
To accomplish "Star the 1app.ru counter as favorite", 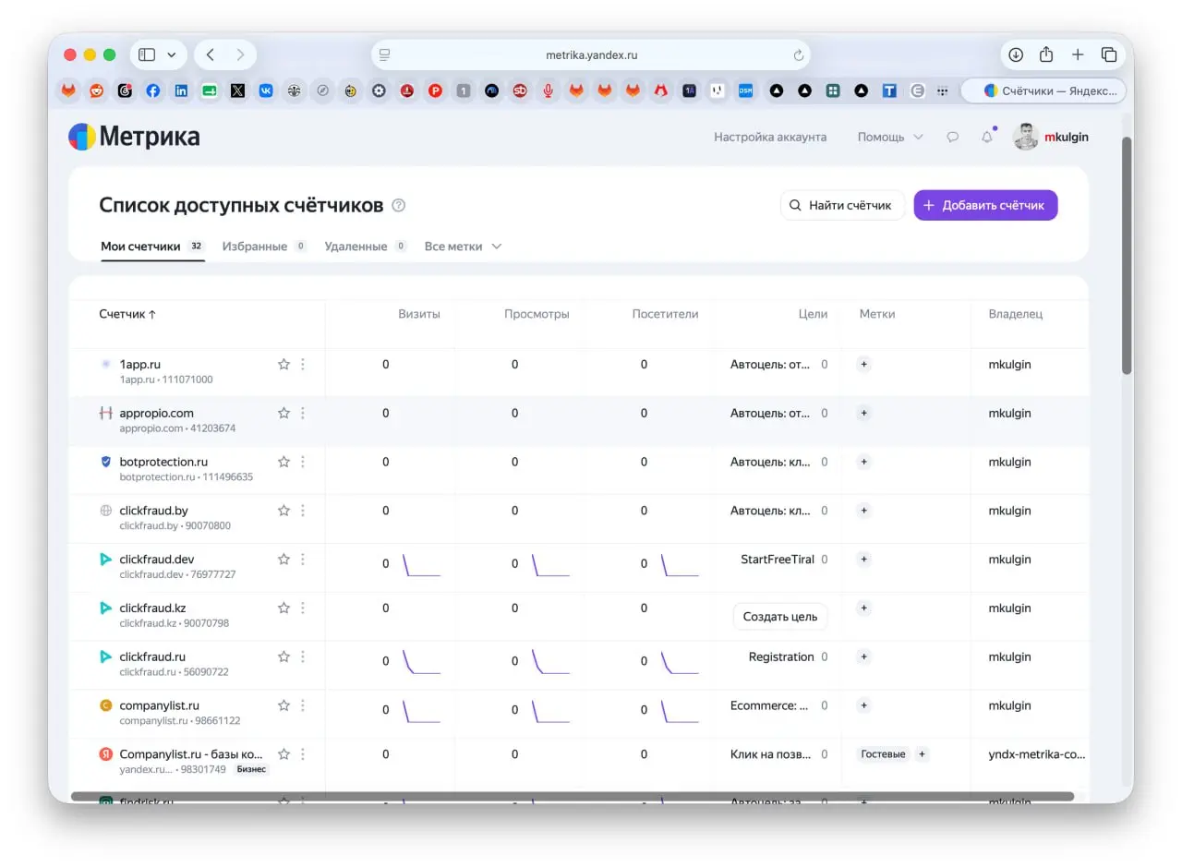I will 283,365.
